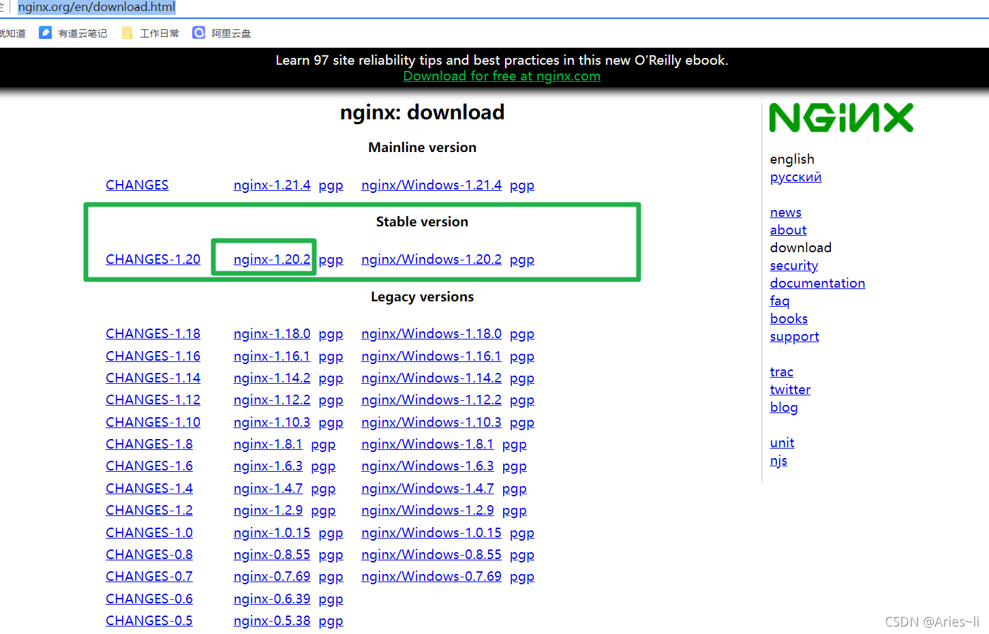Open the trac link
Viewport: 989px width, 634px height.
click(x=782, y=372)
